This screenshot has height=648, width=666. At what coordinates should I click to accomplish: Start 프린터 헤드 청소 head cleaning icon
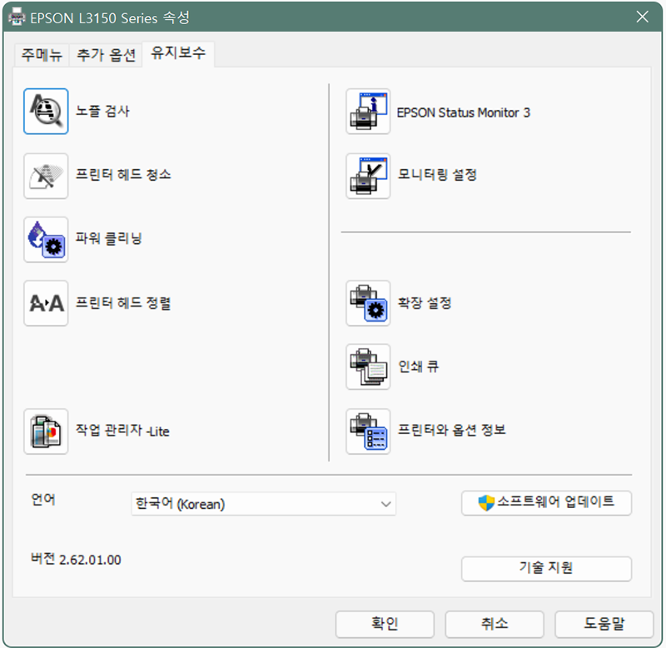pos(46,176)
